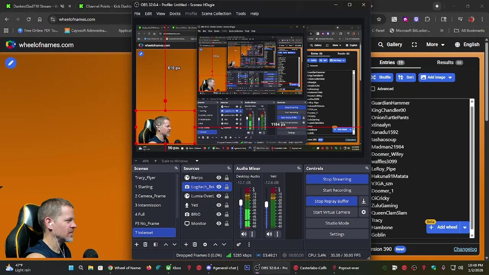Viewport: 489px width, 275px height.
Task: Open the scene filters icon in the Scenes toolbar
Action: (155, 244)
